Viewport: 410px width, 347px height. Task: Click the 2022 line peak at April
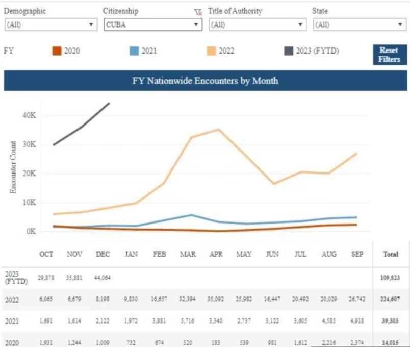pyautogui.click(x=219, y=129)
